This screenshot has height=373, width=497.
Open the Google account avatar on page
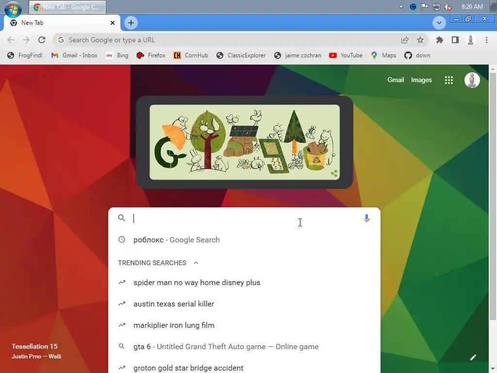click(x=472, y=80)
